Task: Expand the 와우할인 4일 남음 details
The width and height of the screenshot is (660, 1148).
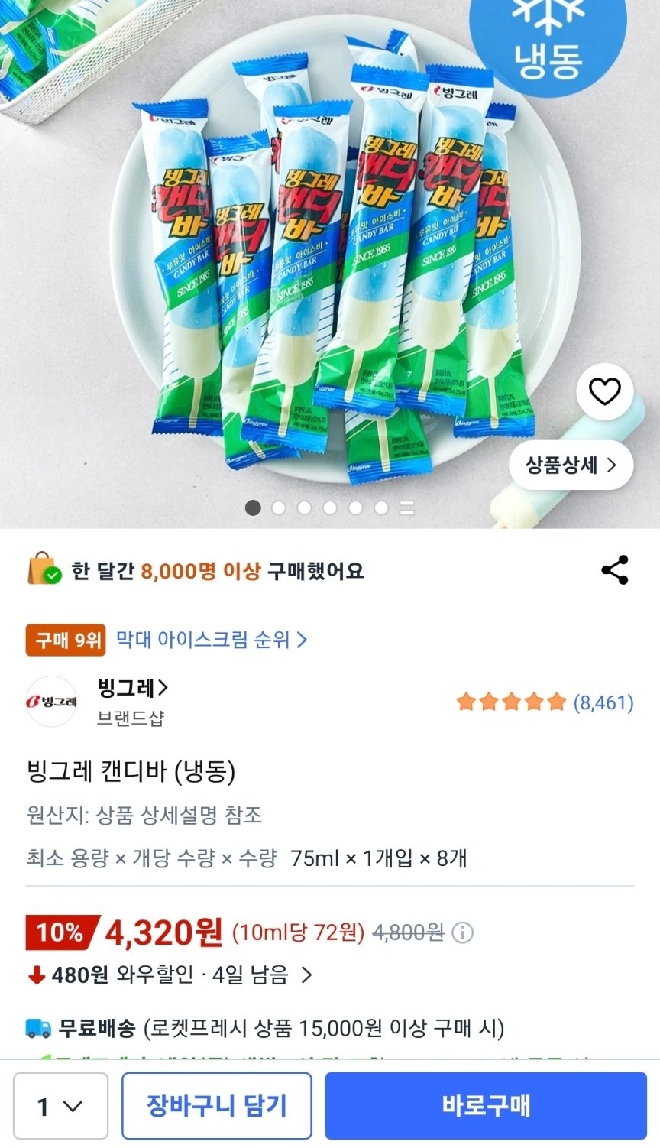Action: tap(306, 975)
